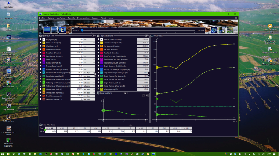
Task: Select Produktionsstunden radio button
Action: click(x=41, y=96)
